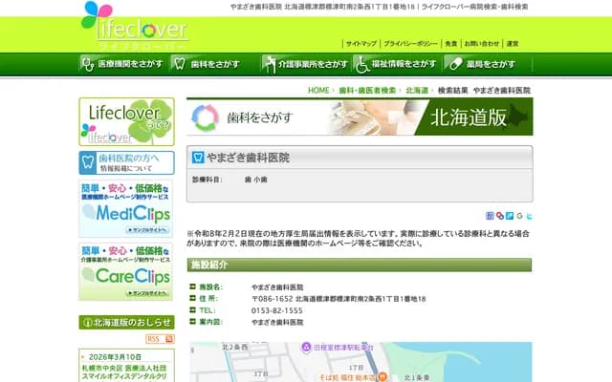
Task: Click the 北海道版のおしらせ heading
Action: (126, 323)
